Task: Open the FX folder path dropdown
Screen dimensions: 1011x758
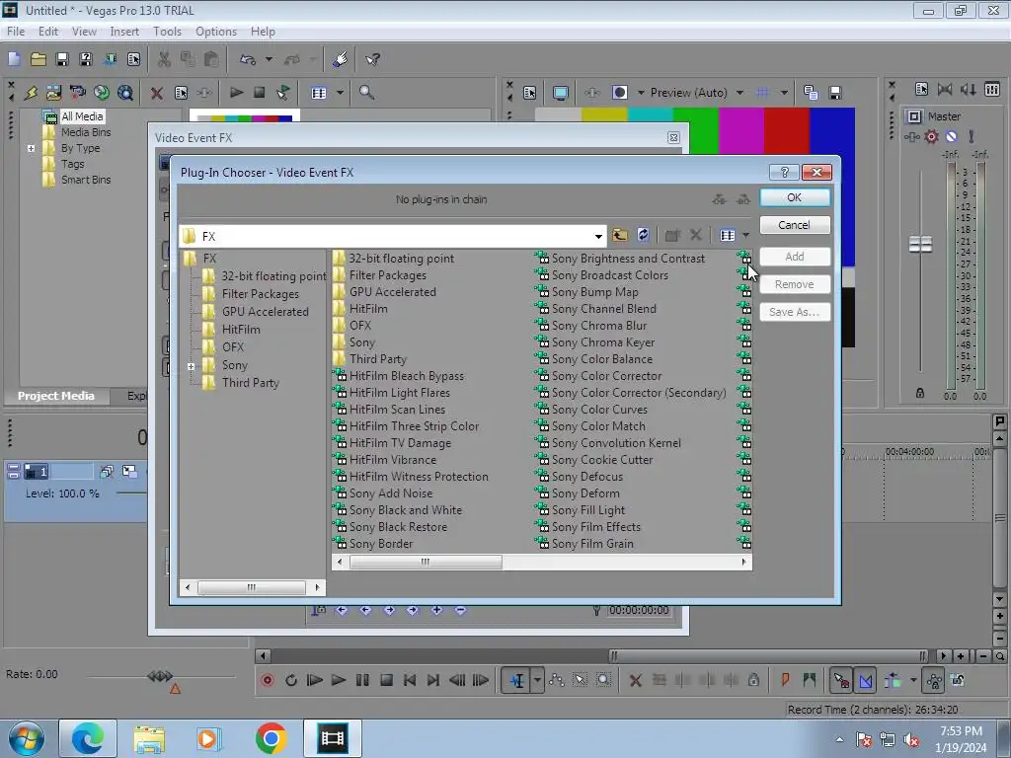Action: [598, 236]
